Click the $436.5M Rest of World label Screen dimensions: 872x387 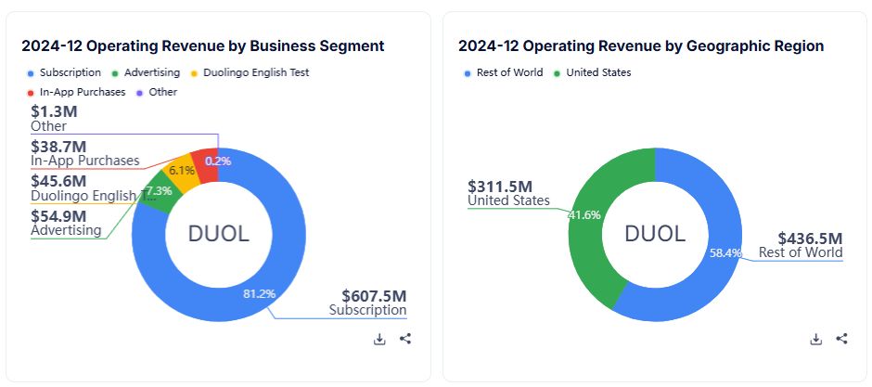801,245
